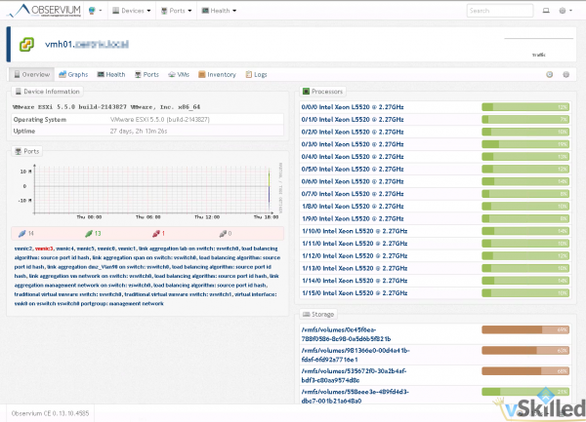Click the usage bar for volume 981366e0

(525, 350)
